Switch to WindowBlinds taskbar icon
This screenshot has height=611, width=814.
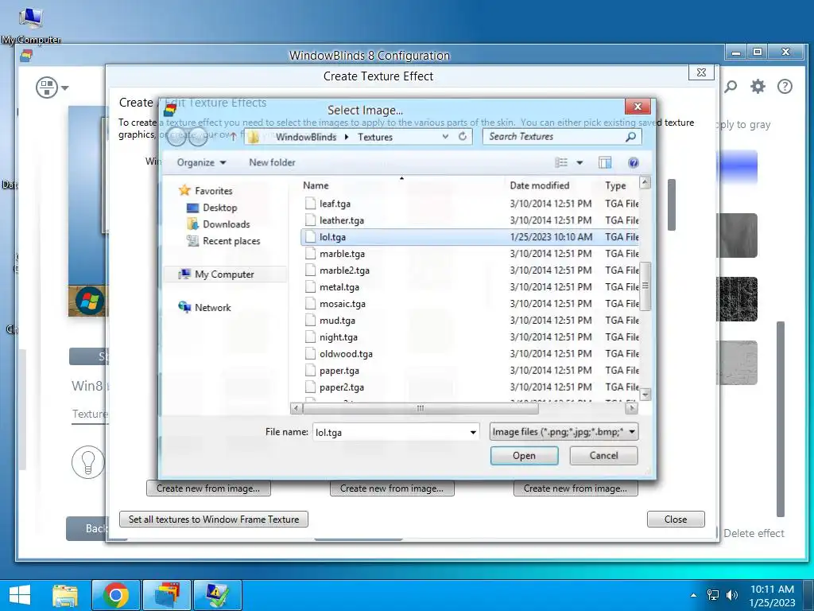pyautogui.click(x=167, y=595)
